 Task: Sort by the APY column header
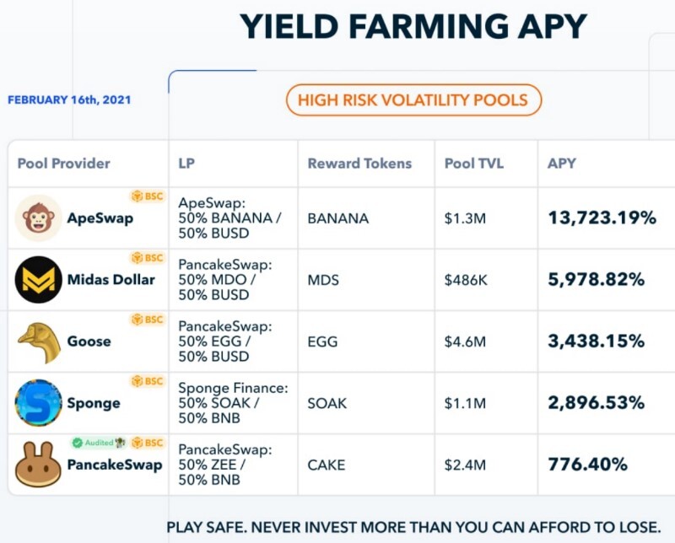pos(561,164)
